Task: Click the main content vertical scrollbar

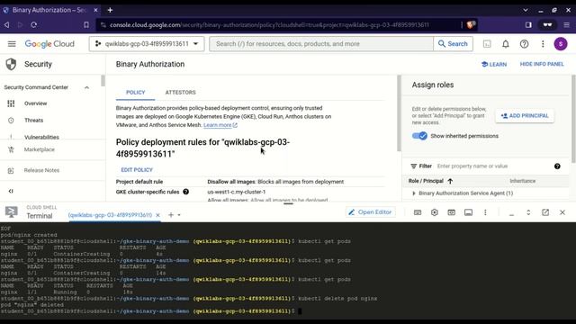Action: pos(399,113)
